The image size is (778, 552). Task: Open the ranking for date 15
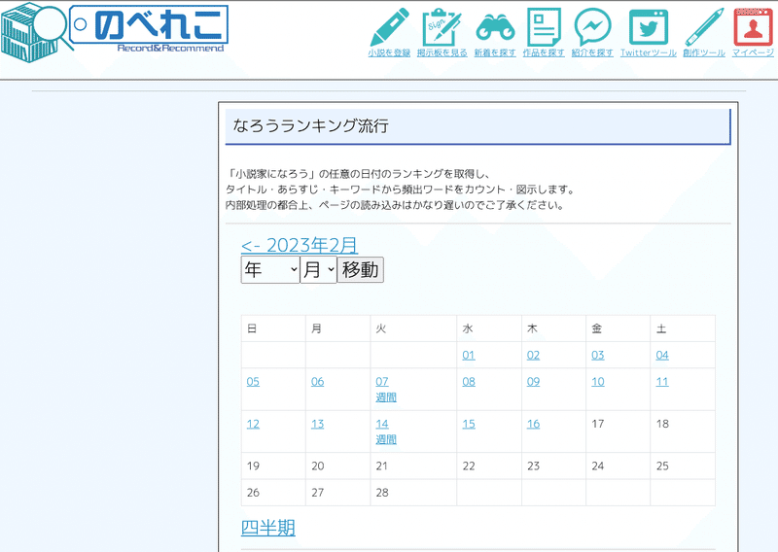pos(469,424)
